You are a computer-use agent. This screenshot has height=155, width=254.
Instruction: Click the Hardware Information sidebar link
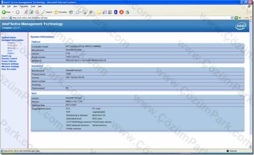(12, 40)
